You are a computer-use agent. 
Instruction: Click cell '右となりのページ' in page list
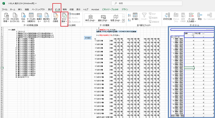[x=23, y=77]
